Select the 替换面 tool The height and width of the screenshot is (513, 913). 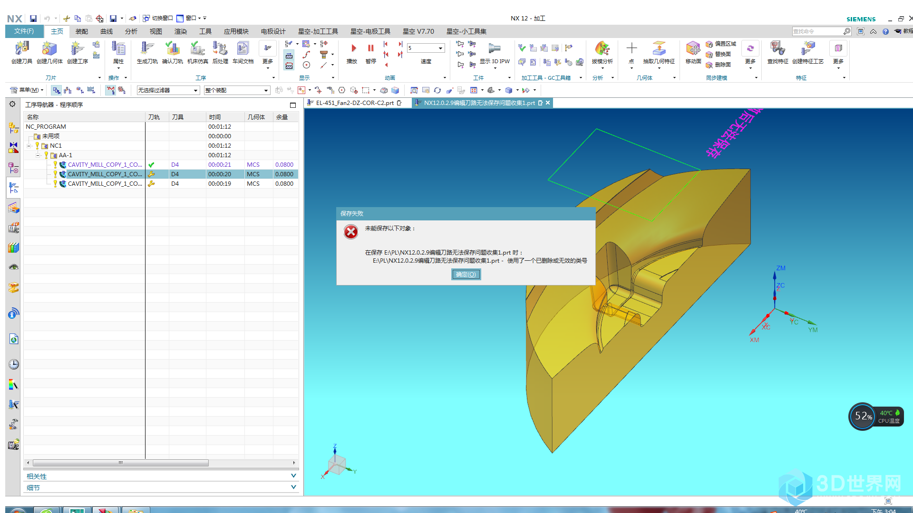pos(718,54)
